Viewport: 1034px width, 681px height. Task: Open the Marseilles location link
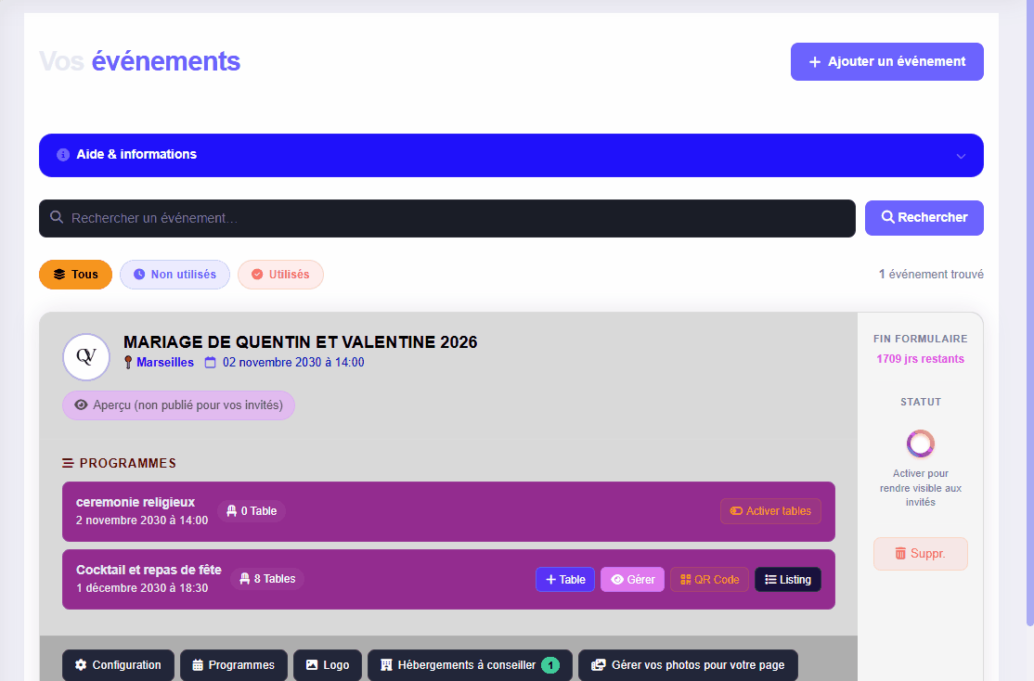164,363
